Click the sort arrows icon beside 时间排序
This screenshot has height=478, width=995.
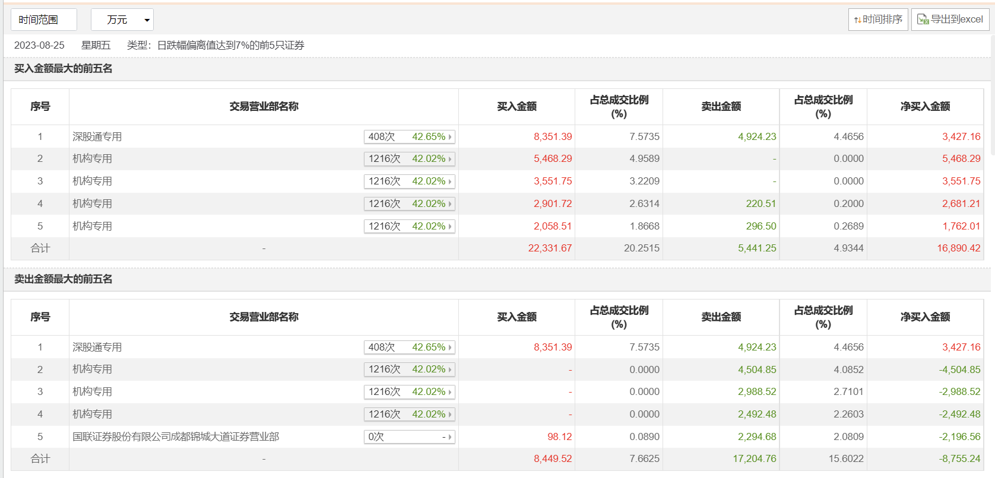(857, 20)
